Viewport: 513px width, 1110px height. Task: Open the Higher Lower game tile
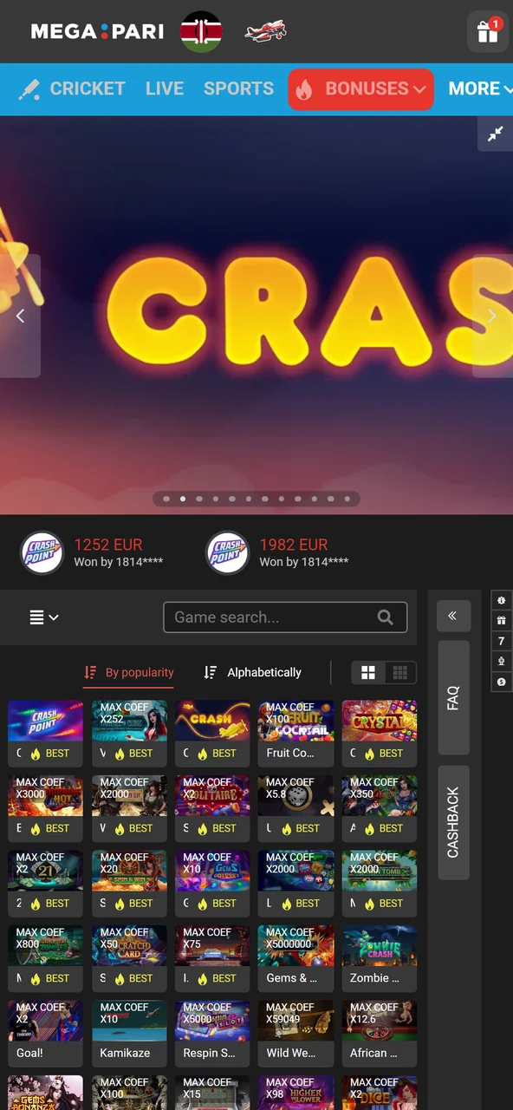(295, 1093)
